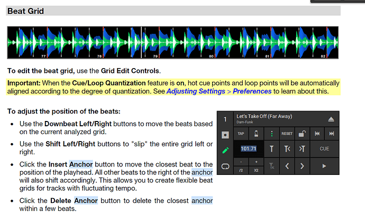Click the Downbeat Right icon
Screen dimensions: 365x224
tap(303, 150)
